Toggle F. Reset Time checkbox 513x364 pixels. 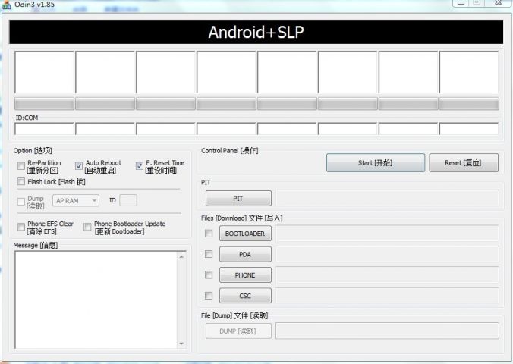click(x=139, y=165)
